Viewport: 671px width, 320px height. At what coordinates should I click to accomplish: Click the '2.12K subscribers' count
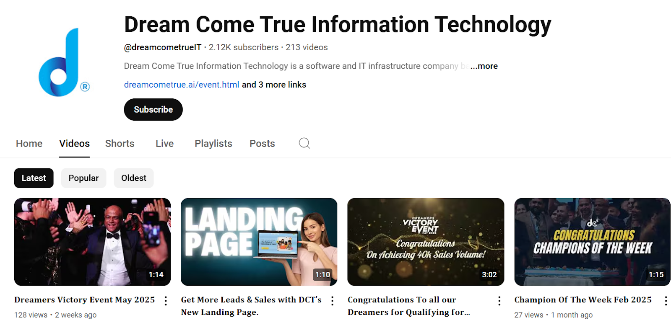(x=244, y=47)
